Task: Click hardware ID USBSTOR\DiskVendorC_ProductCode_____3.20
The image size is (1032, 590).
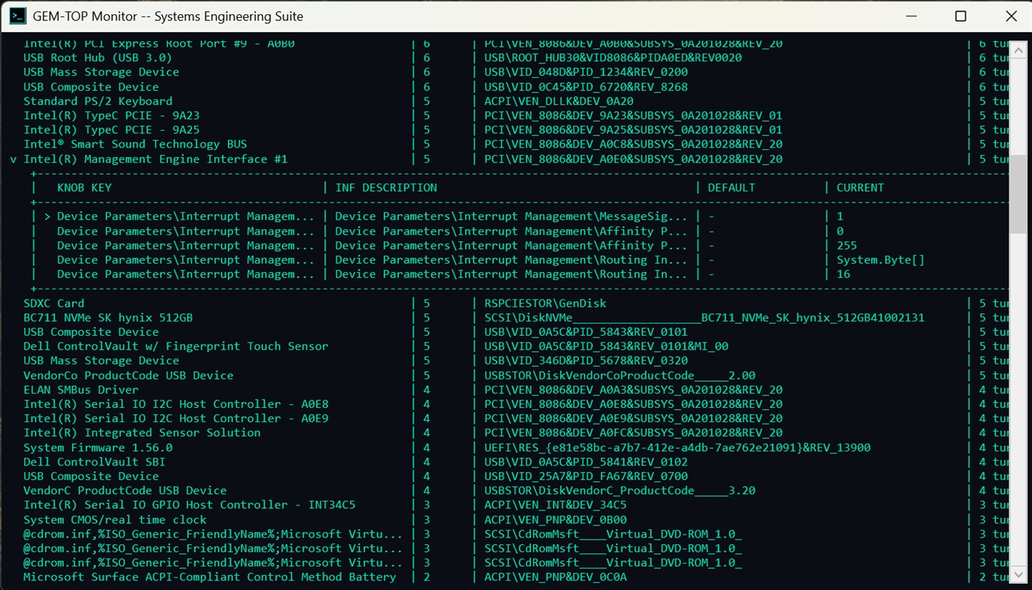Action: 619,490
